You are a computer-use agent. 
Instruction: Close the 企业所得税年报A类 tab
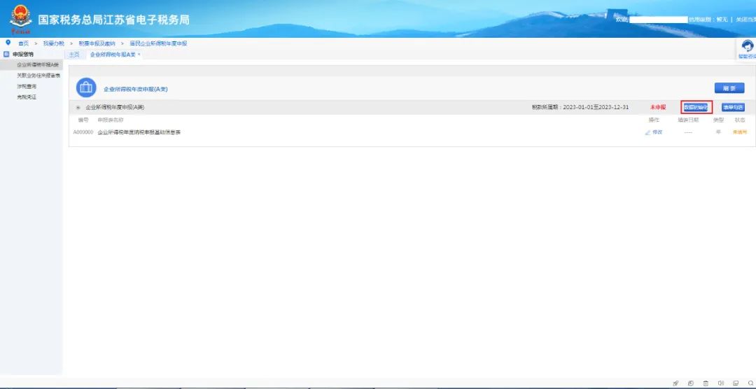pyautogui.click(x=139, y=55)
